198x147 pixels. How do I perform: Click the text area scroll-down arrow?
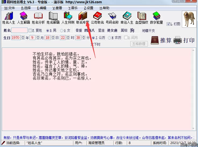193,128
